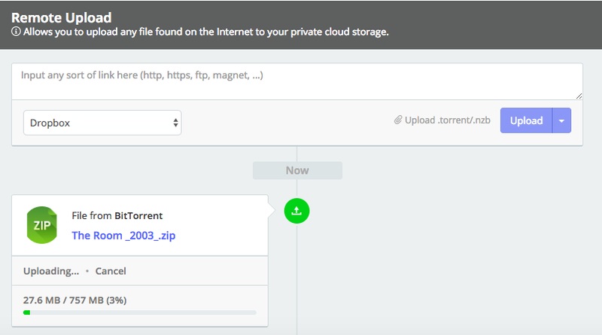Open The Room _2003_.zip file link
Viewport: 602px width, 335px height.
pos(123,236)
